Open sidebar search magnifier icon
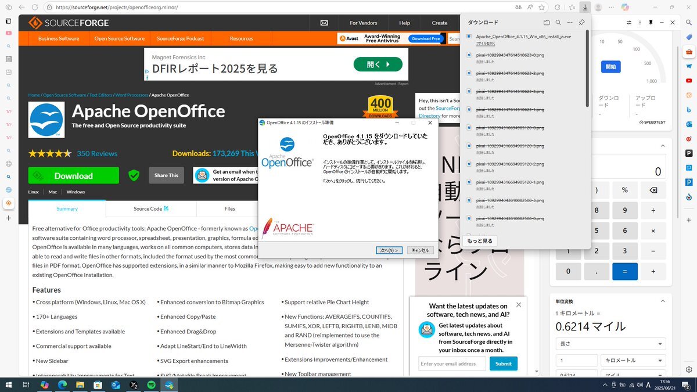 coord(689,23)
